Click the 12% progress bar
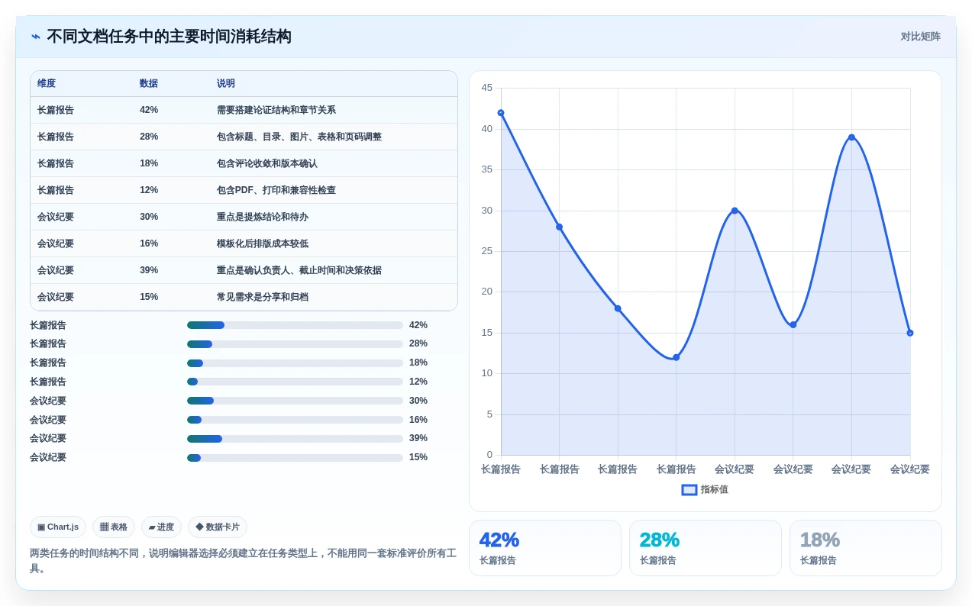Image resolution: width=972 pixels, height=606 pixels. [295, 382]
